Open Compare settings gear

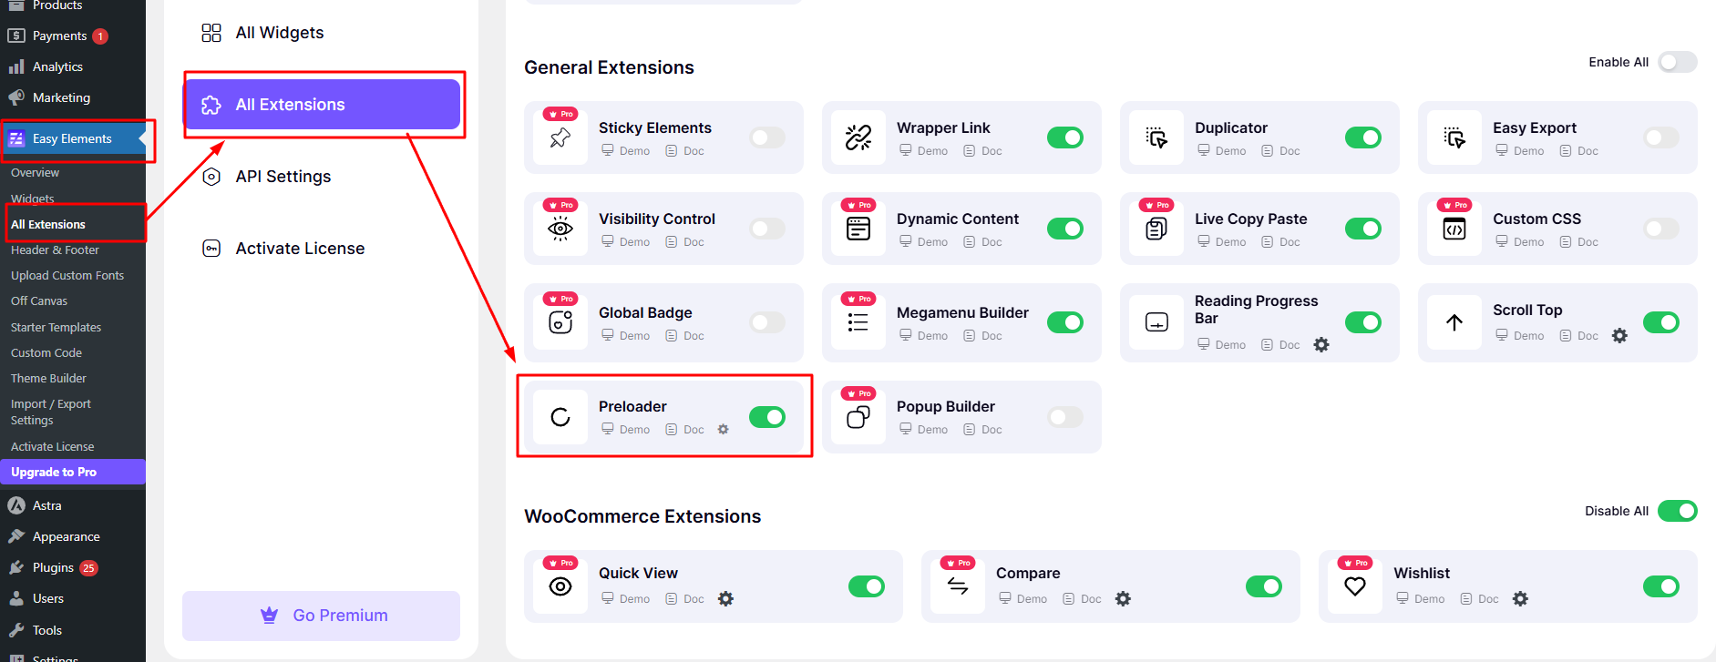coord(1124,598)
